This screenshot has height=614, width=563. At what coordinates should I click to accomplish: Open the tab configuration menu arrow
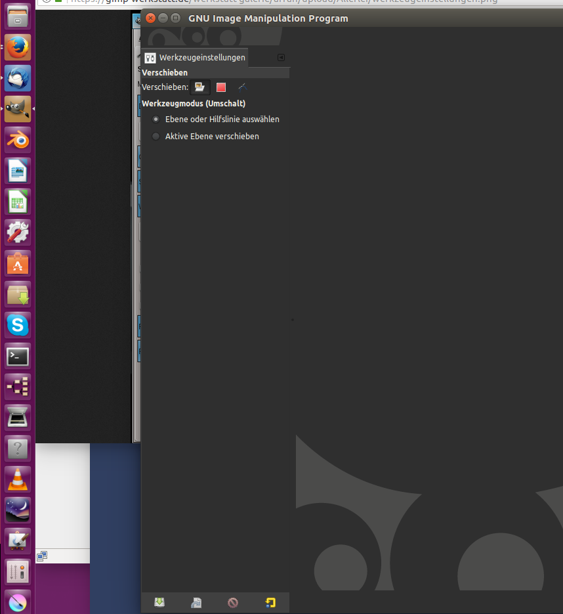[x=281, y=58]
